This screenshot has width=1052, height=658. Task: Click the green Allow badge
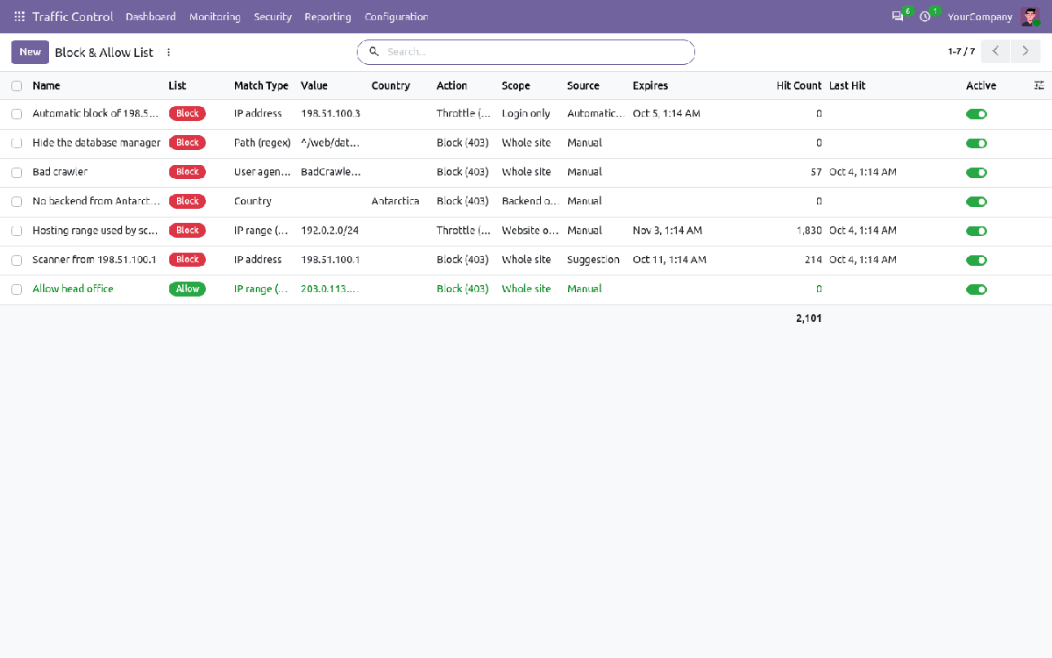(188, 289)
